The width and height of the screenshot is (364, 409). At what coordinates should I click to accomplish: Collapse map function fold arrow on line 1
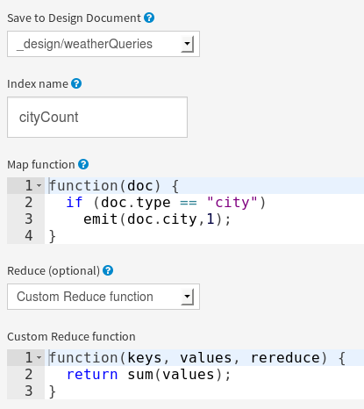[39, 185]
